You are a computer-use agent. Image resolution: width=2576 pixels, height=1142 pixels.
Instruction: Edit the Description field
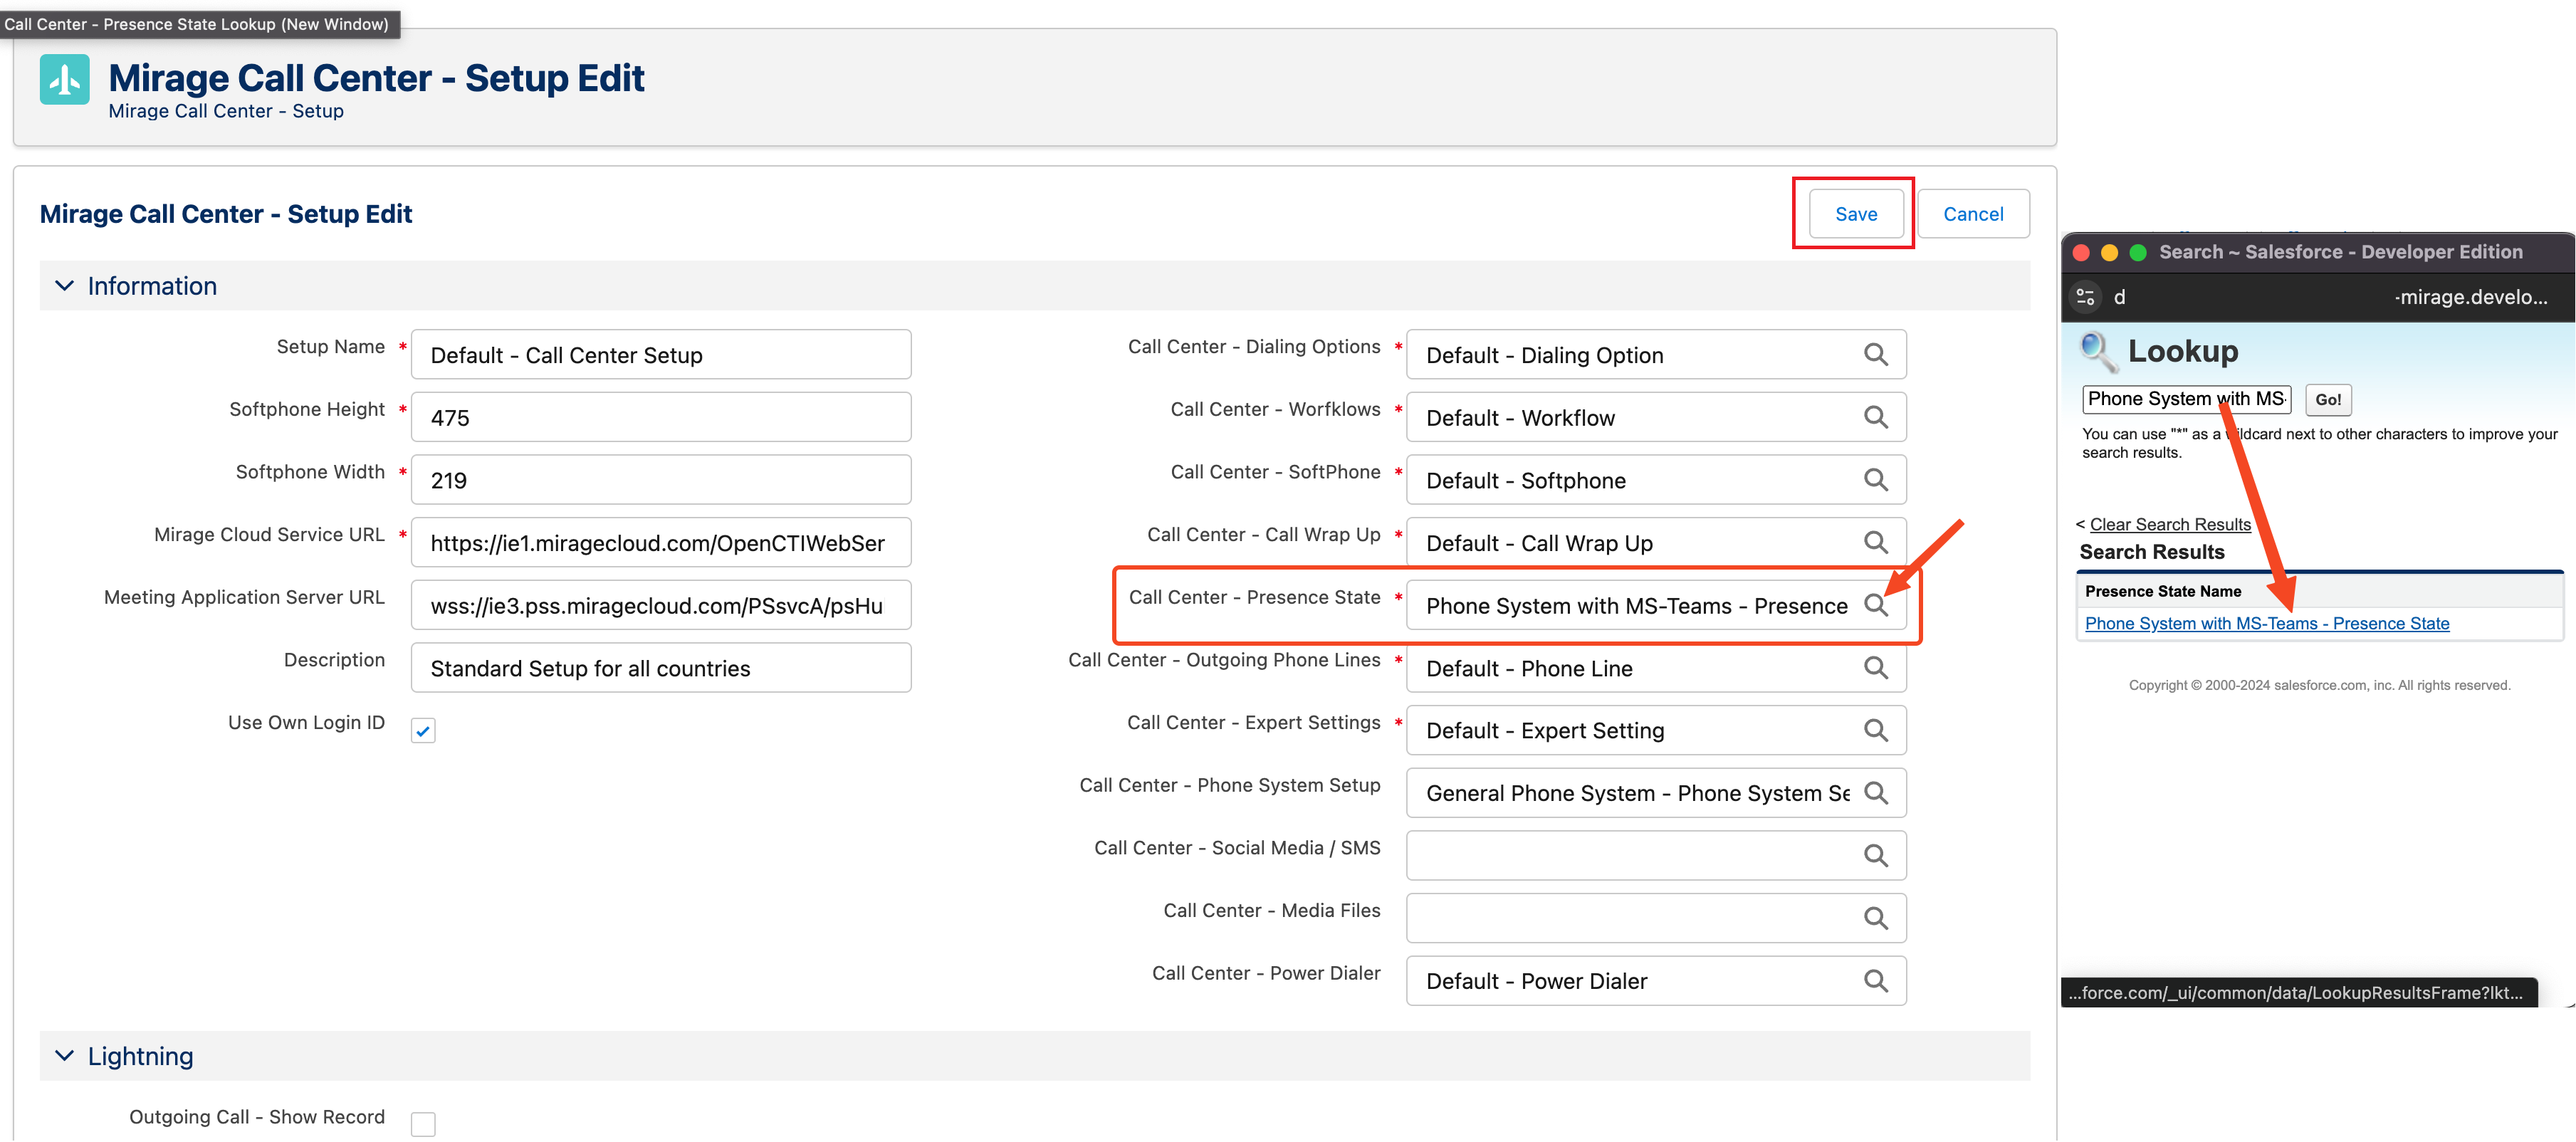(661, 668)
